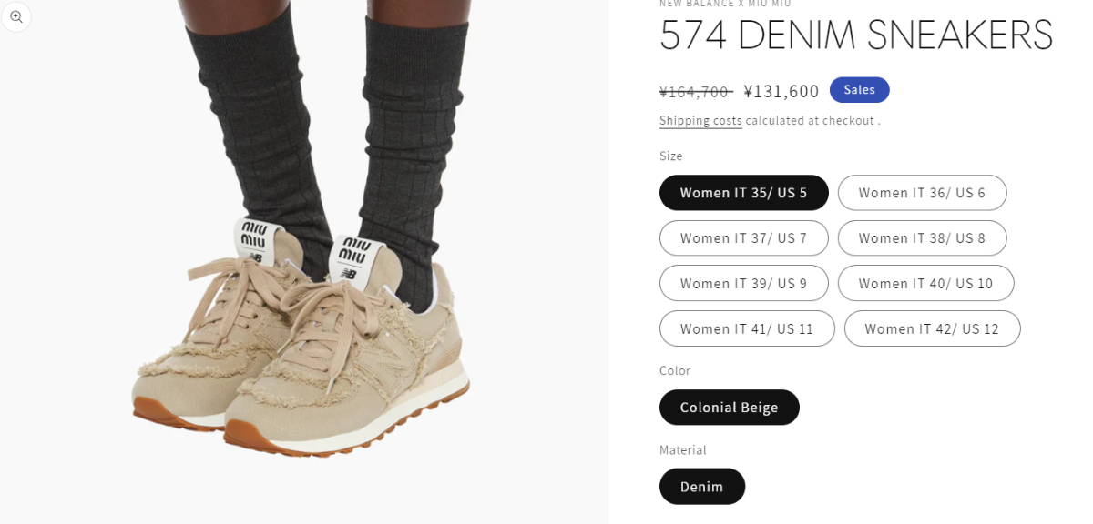Image resolution: width=1093 pixels, height=524 pixels.
Task: Select size Women IT 40/ US 10
Action: coord(925,283)
